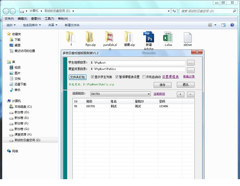Open 视频 library in sidebar
This screenshot has height=186, width=240.
coord(15,68)
